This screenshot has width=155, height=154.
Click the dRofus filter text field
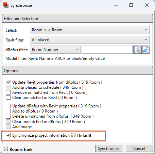[107, 50]
